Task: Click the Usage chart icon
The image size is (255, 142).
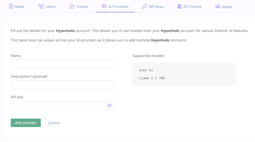Action: 218,6
